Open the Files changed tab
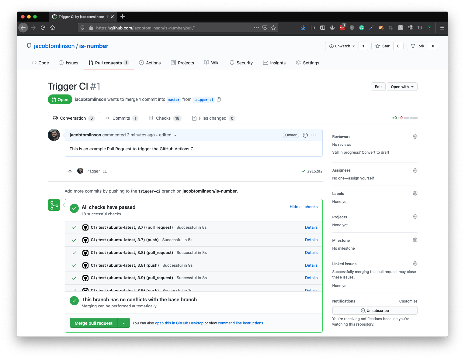465x359 pixels. point(213,118)
